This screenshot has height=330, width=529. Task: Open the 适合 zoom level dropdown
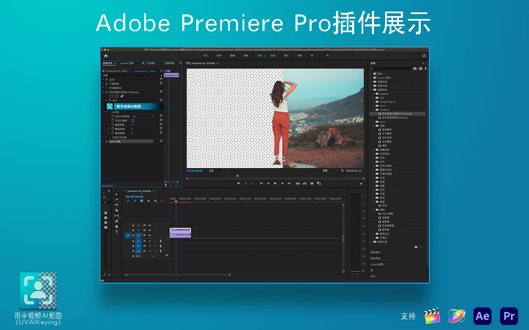coord(216,170)
